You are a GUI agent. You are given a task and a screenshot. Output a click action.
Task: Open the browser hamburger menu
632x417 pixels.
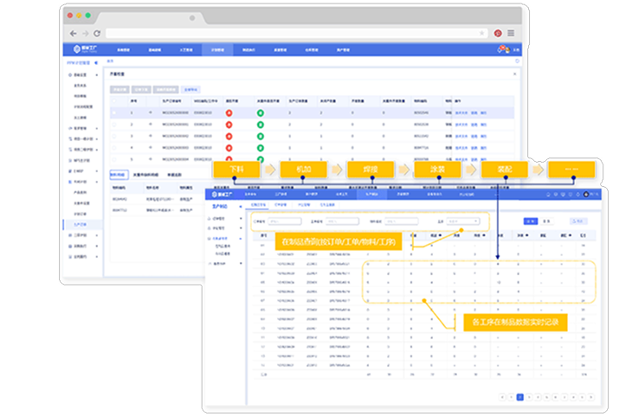pyautogui.click(x=511, y=33)
